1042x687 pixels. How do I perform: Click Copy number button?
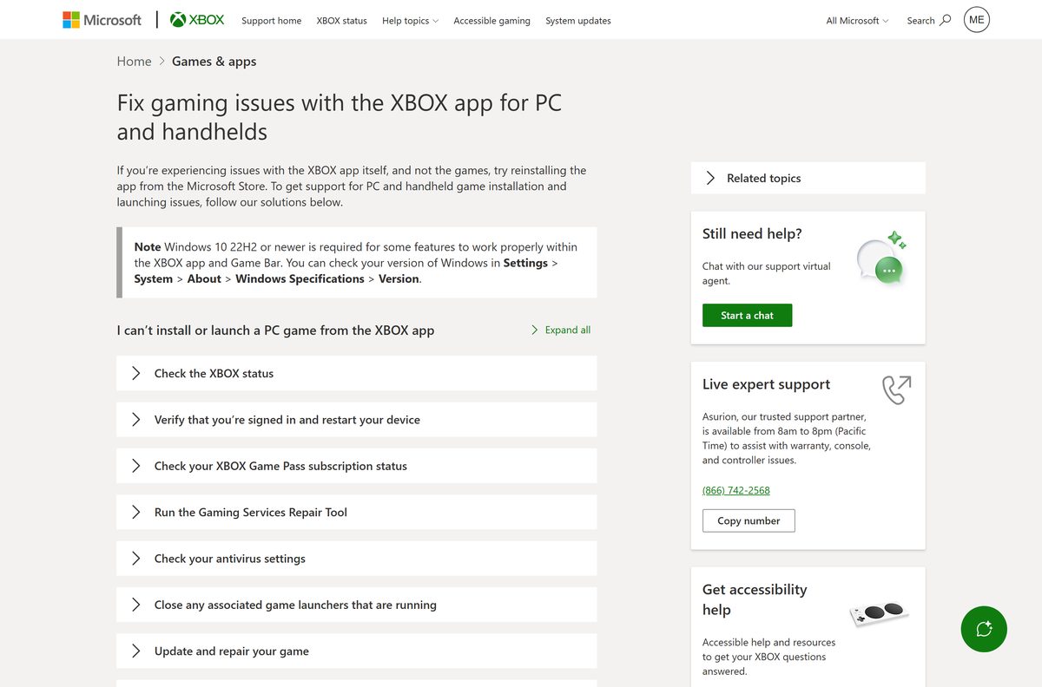pyautogui.click(x=749, y=520)
